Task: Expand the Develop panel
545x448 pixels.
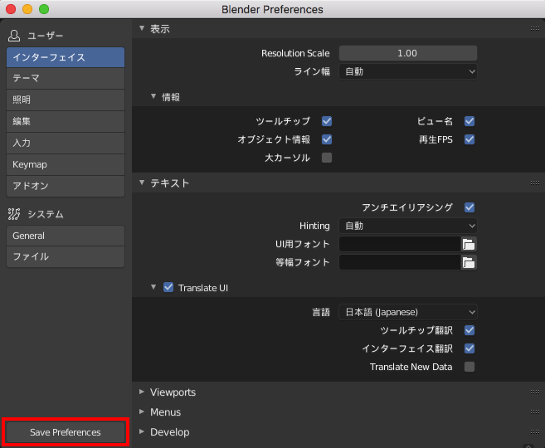Action: (142, 431)
